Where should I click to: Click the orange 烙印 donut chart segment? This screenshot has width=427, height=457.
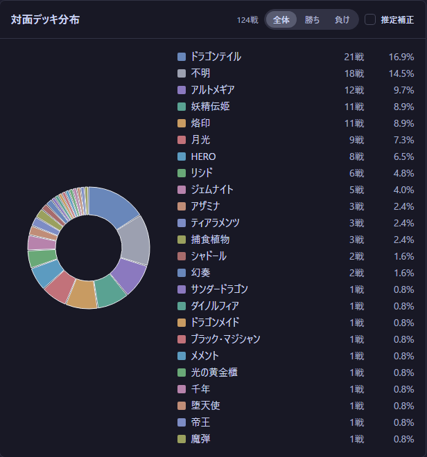[82, 294]
